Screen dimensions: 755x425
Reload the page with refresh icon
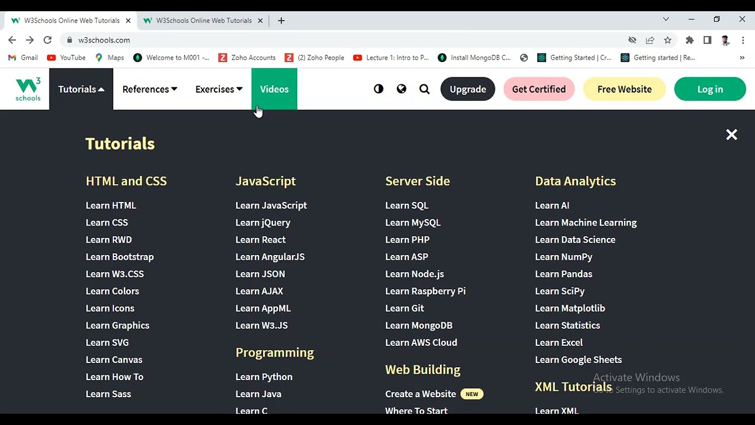click(x=48, y=40)
